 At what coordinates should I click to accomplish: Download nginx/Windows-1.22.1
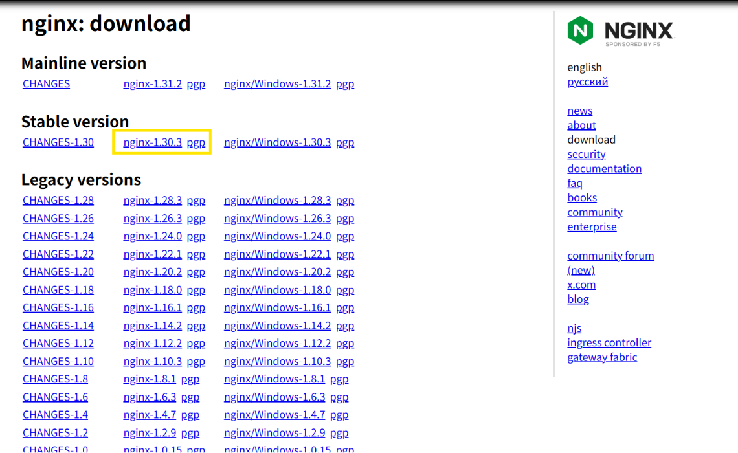pos(277,254)
